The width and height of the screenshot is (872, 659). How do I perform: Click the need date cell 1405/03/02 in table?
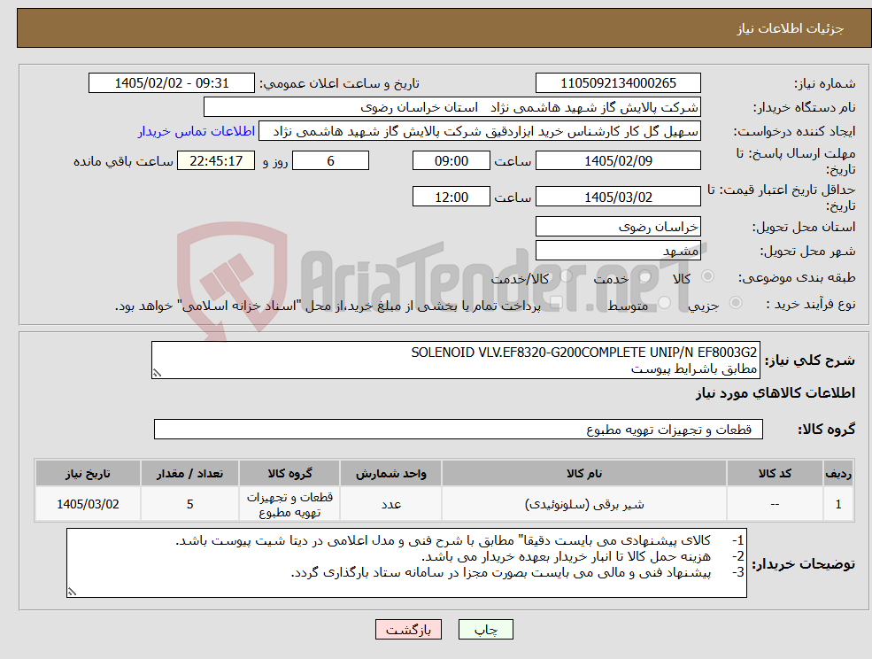[x=88, y=504]
